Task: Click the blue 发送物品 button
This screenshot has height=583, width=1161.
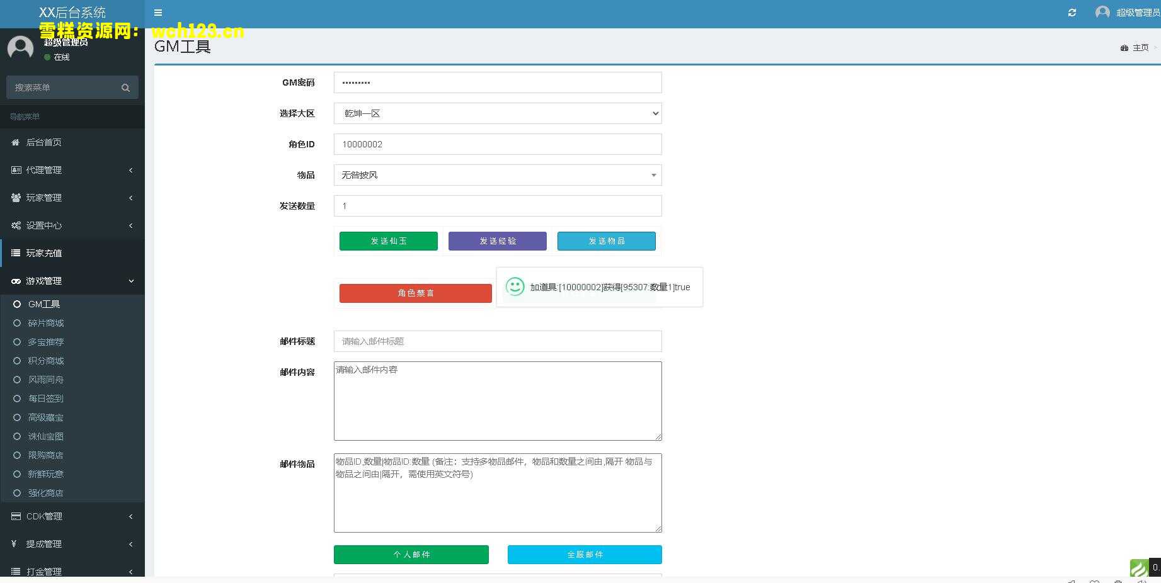Action: [607, 241]
